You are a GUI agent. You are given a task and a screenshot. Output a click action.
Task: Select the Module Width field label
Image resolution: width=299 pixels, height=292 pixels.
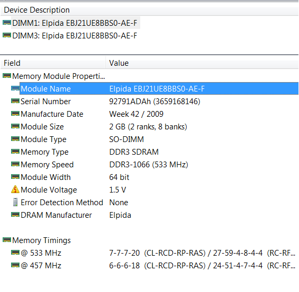pos(45,177)
